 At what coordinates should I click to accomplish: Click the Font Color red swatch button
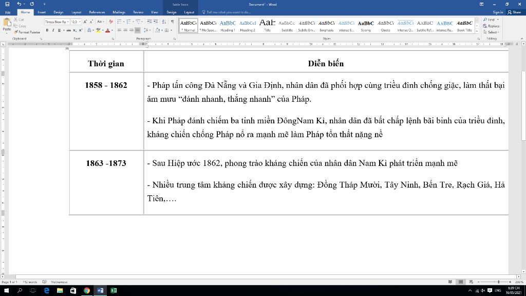click(x=107, y=30)
